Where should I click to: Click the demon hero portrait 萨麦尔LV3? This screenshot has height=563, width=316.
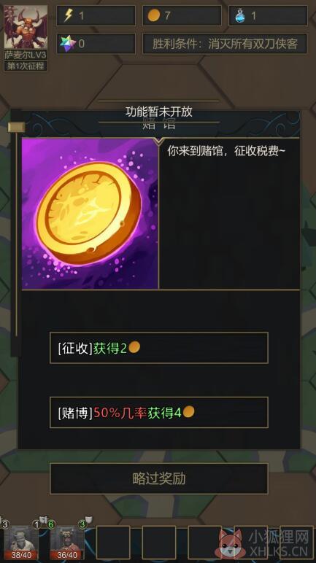click(26, 28)
